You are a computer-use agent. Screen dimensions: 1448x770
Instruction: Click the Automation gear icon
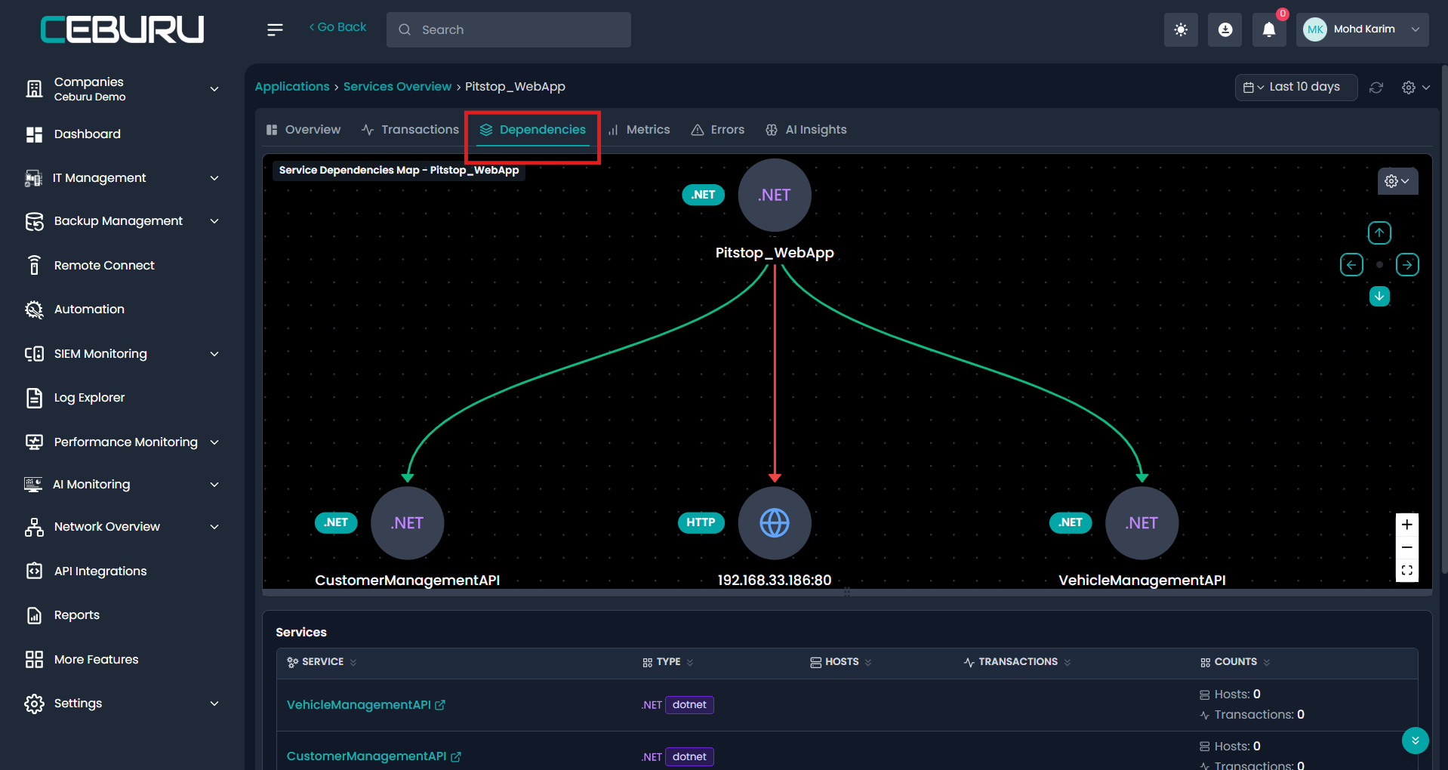click(34, 310)
